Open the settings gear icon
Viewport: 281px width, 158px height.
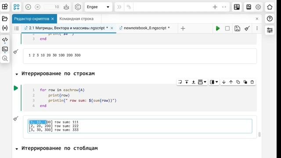[258, 7]
